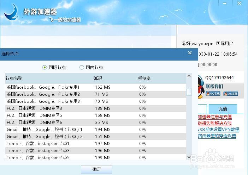This screenshot has width=248, height=175.
Task: Click the 确定 button
Action: [x=97, y=169]
